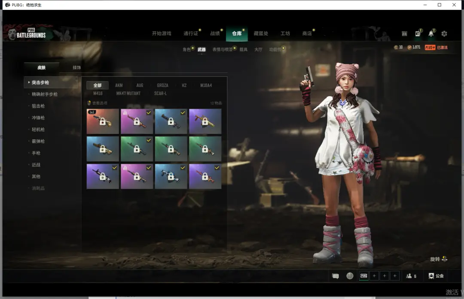Open the news feed icon
Screen dimensions: 464x299
418,33
